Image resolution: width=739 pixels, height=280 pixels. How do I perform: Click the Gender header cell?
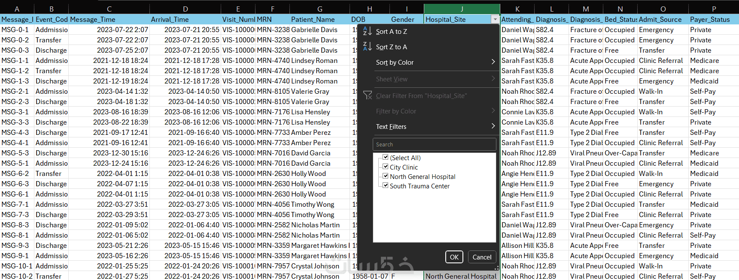point(407,19)
